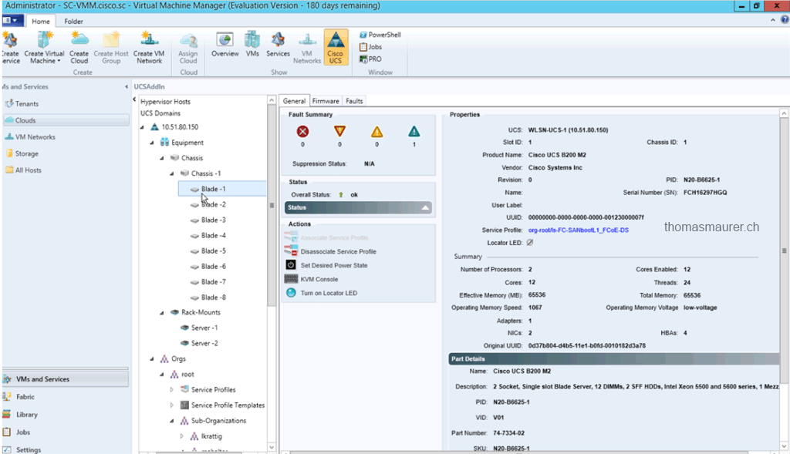Select Clouds in the navigation pane
The width and height of the screenshot is (790, 454).
tap(66, 120)
